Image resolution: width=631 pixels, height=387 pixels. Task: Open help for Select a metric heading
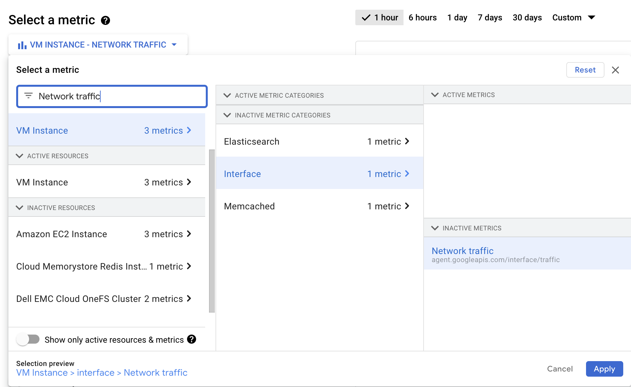pyautogui.click(x=105, y=20)
